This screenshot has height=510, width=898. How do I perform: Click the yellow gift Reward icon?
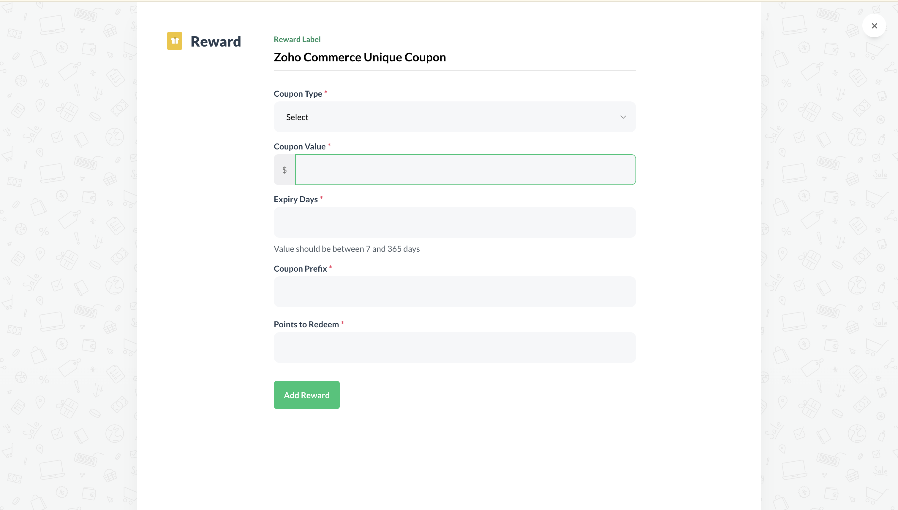pyautogui.click(x=174, y=41)
